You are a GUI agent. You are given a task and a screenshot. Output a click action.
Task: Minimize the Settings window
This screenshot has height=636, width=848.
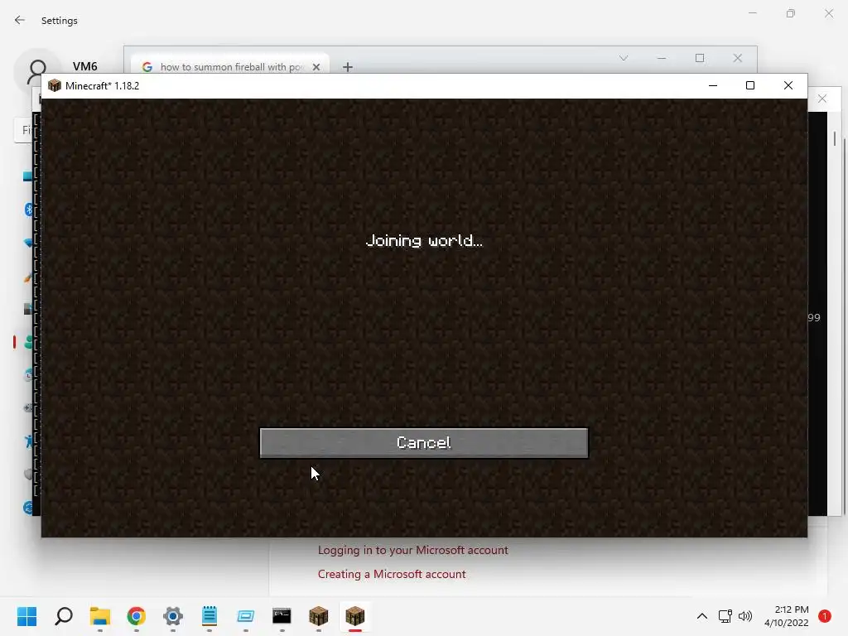pyautogui.click(x=752, y=13)
